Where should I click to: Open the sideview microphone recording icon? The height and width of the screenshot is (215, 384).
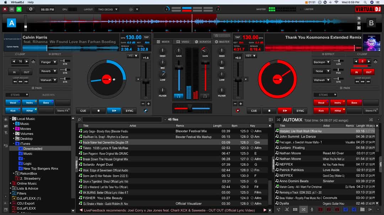click(312, 209)
